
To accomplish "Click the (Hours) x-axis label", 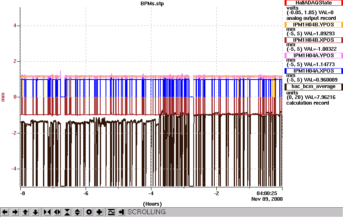I will pyautogui.click(x=152, y=204).
